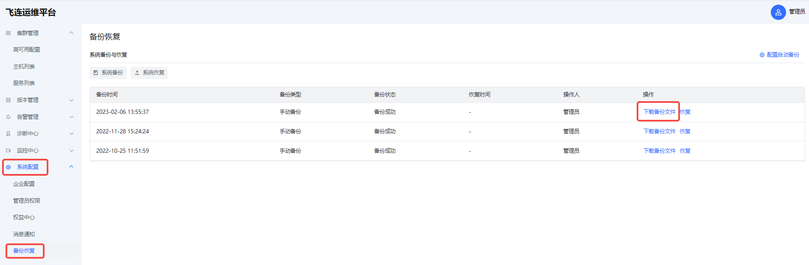Expand the 版本管理 chevron
Screen dimensions: 809x265
click(x=71, y=100)
